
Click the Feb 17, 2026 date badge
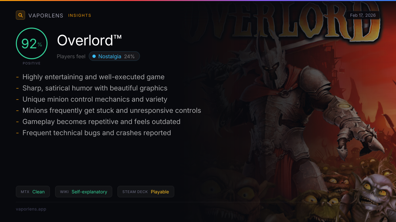[363, 15]
